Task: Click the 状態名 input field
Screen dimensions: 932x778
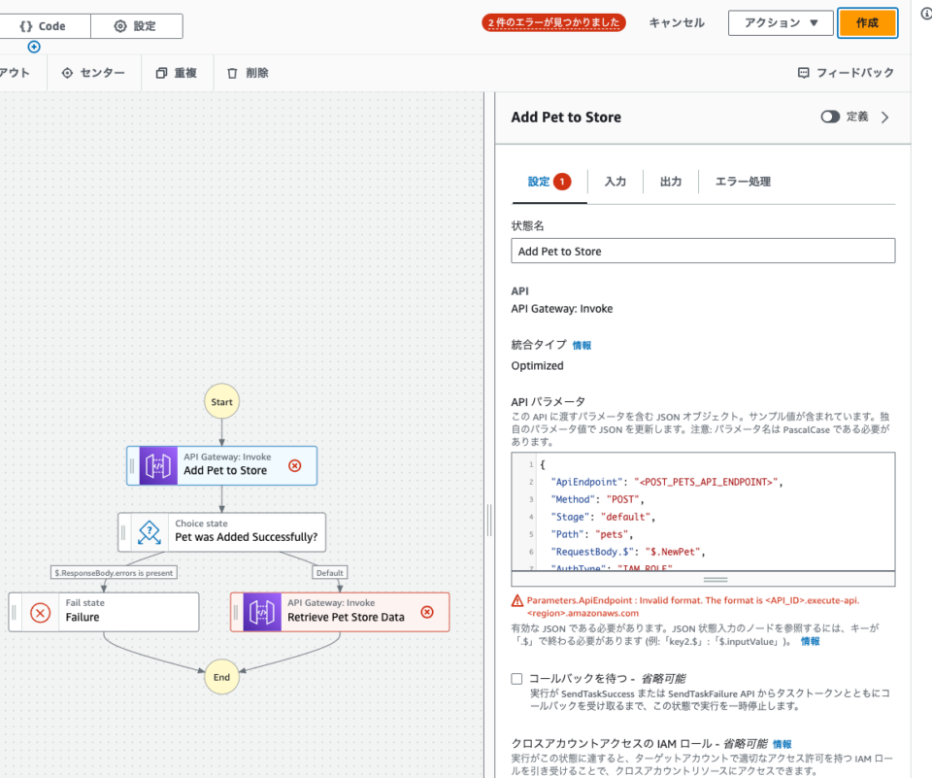Action: [x=703, y=251]
